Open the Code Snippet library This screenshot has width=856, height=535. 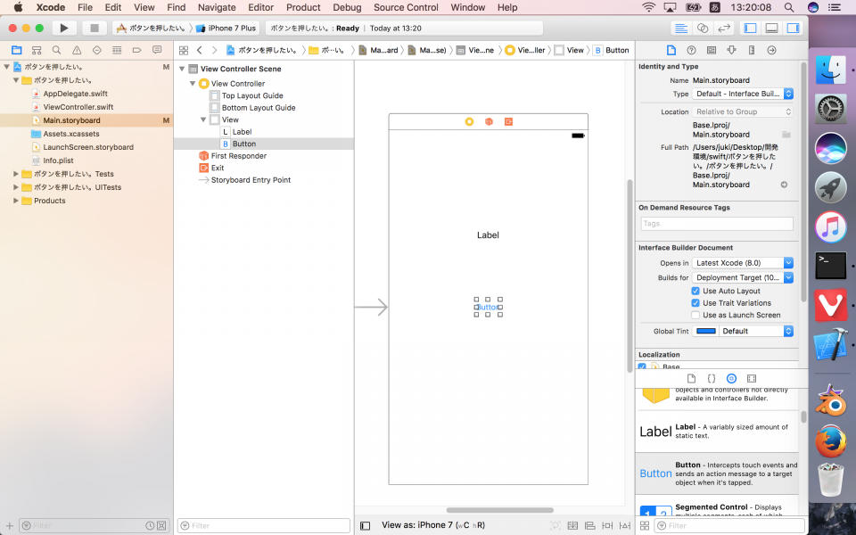tap(712, 378)
